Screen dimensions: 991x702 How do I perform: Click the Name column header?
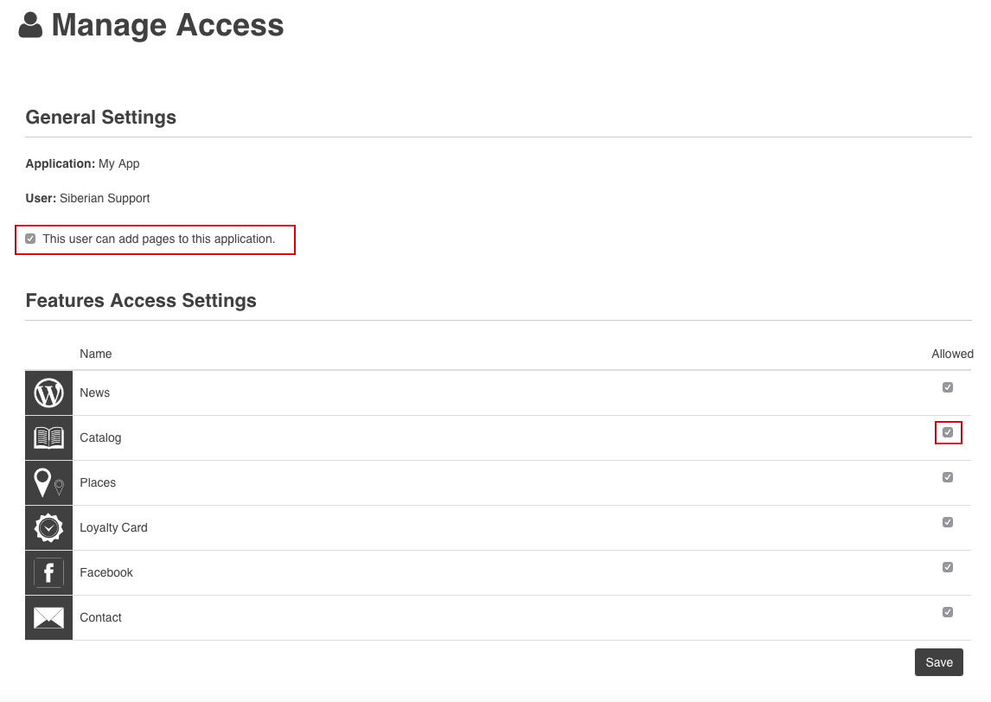pyautogui.click(x=96, y=354)
